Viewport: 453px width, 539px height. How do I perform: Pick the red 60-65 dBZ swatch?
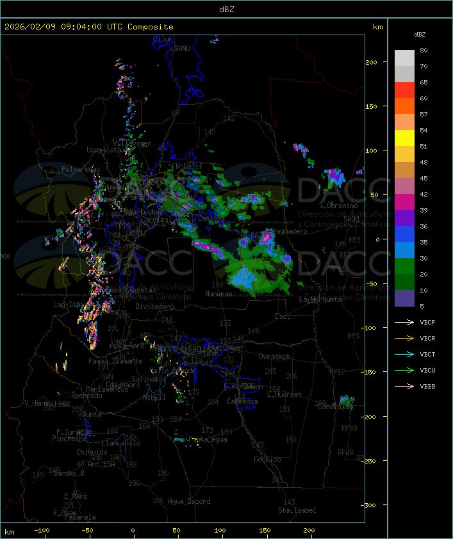(404, 90)
